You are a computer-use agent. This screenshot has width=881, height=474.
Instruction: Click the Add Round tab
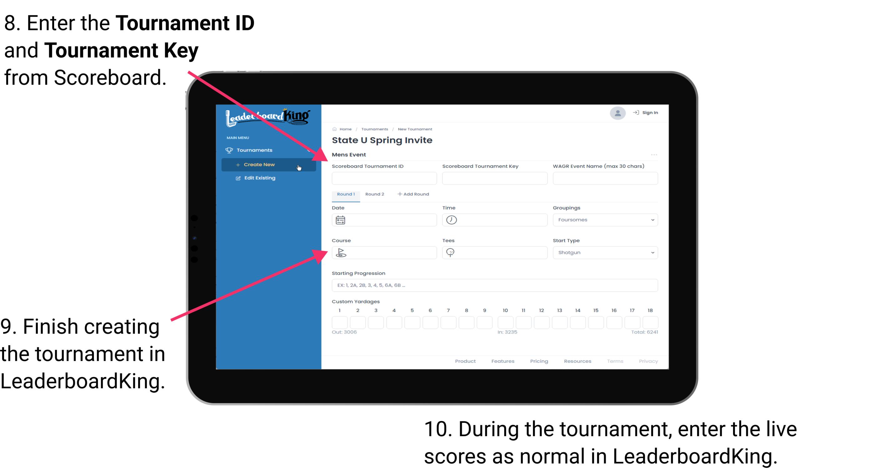point(415,194)
